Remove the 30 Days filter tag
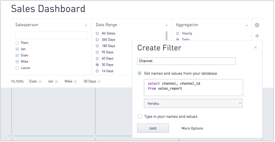Viewport: 275px width, 142px height. click(x=99, y=82)
